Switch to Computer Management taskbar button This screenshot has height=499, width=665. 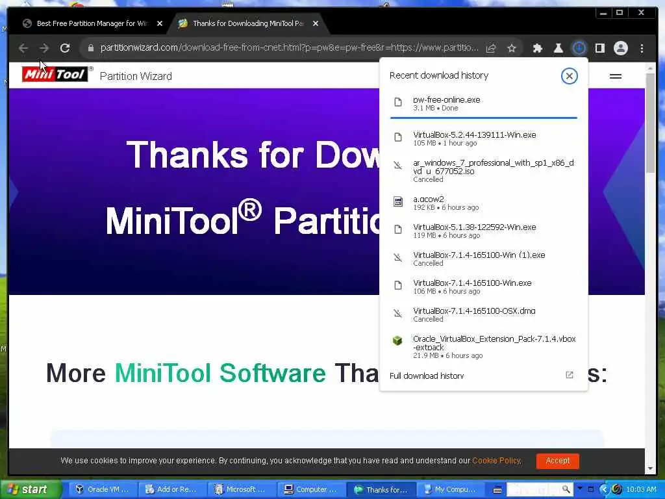tap(310, 489)
